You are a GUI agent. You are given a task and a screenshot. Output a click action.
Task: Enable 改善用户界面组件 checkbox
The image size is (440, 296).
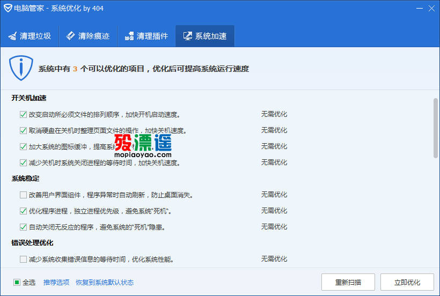23,195
